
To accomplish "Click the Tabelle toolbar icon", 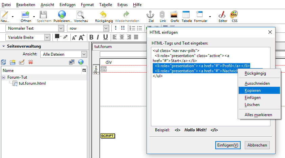I will click(x=186, y=15).
